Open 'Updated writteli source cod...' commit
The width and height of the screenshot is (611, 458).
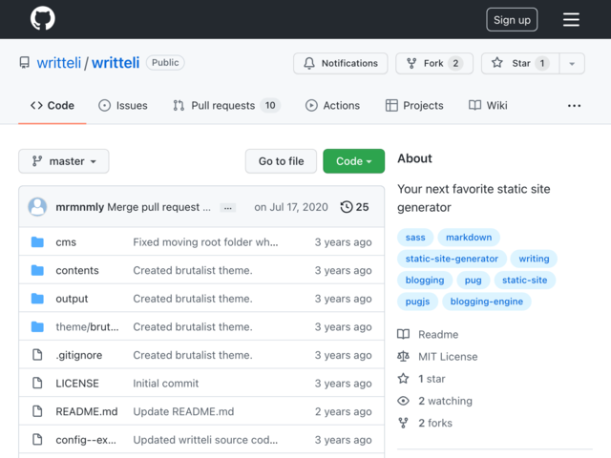[x=205, y=440]
